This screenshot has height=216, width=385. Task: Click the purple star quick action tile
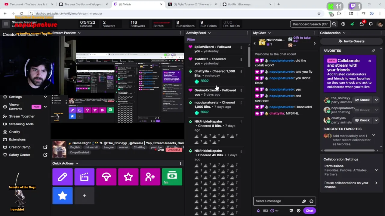[x=128, y=177]
